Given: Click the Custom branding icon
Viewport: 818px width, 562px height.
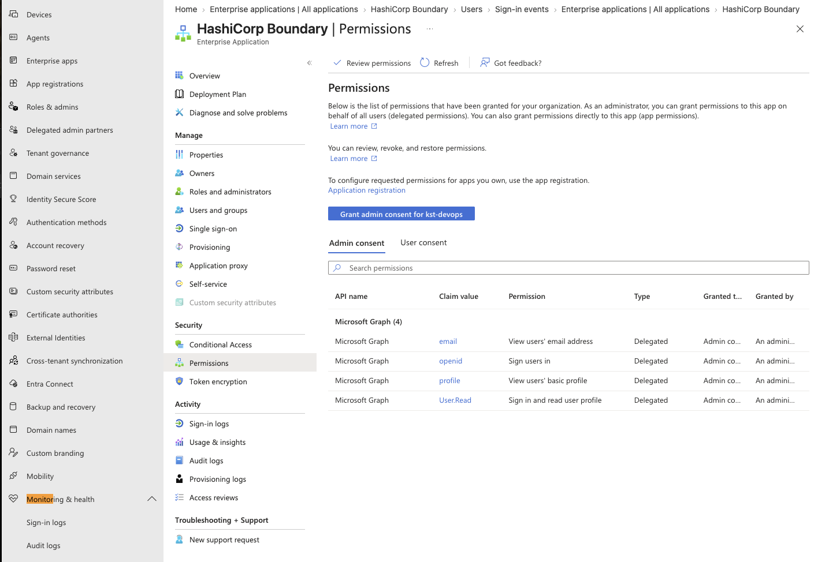Looking at the screenshot, I should click(13, 452).
